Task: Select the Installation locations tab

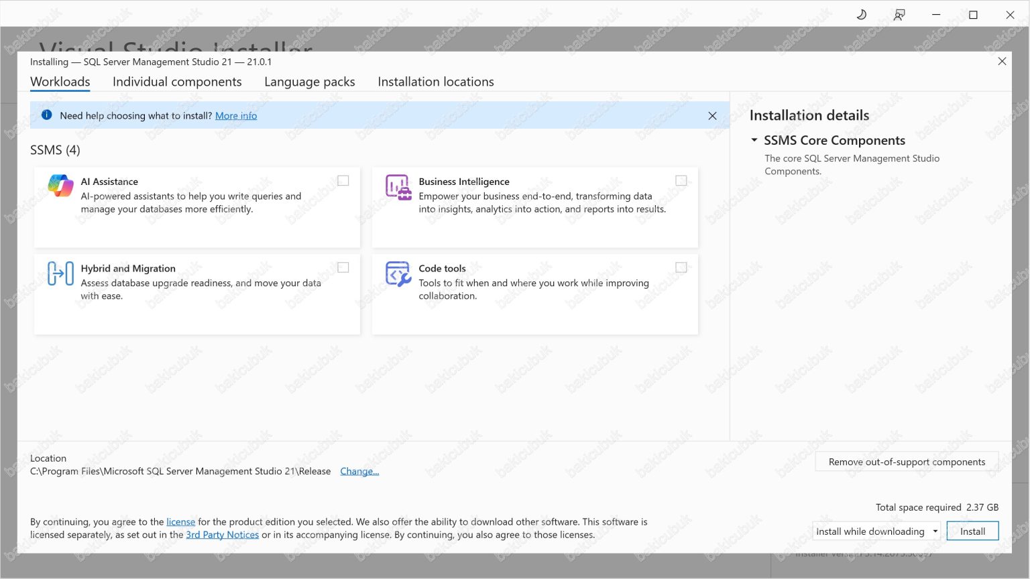Action: click(435, 81)
